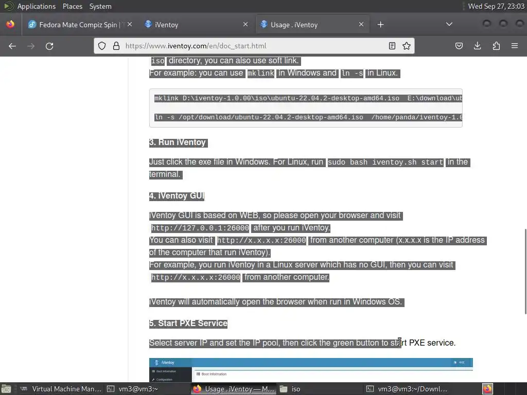Open the Downloads panel
This screenshot has height=395, width=527.
[477, 46]
